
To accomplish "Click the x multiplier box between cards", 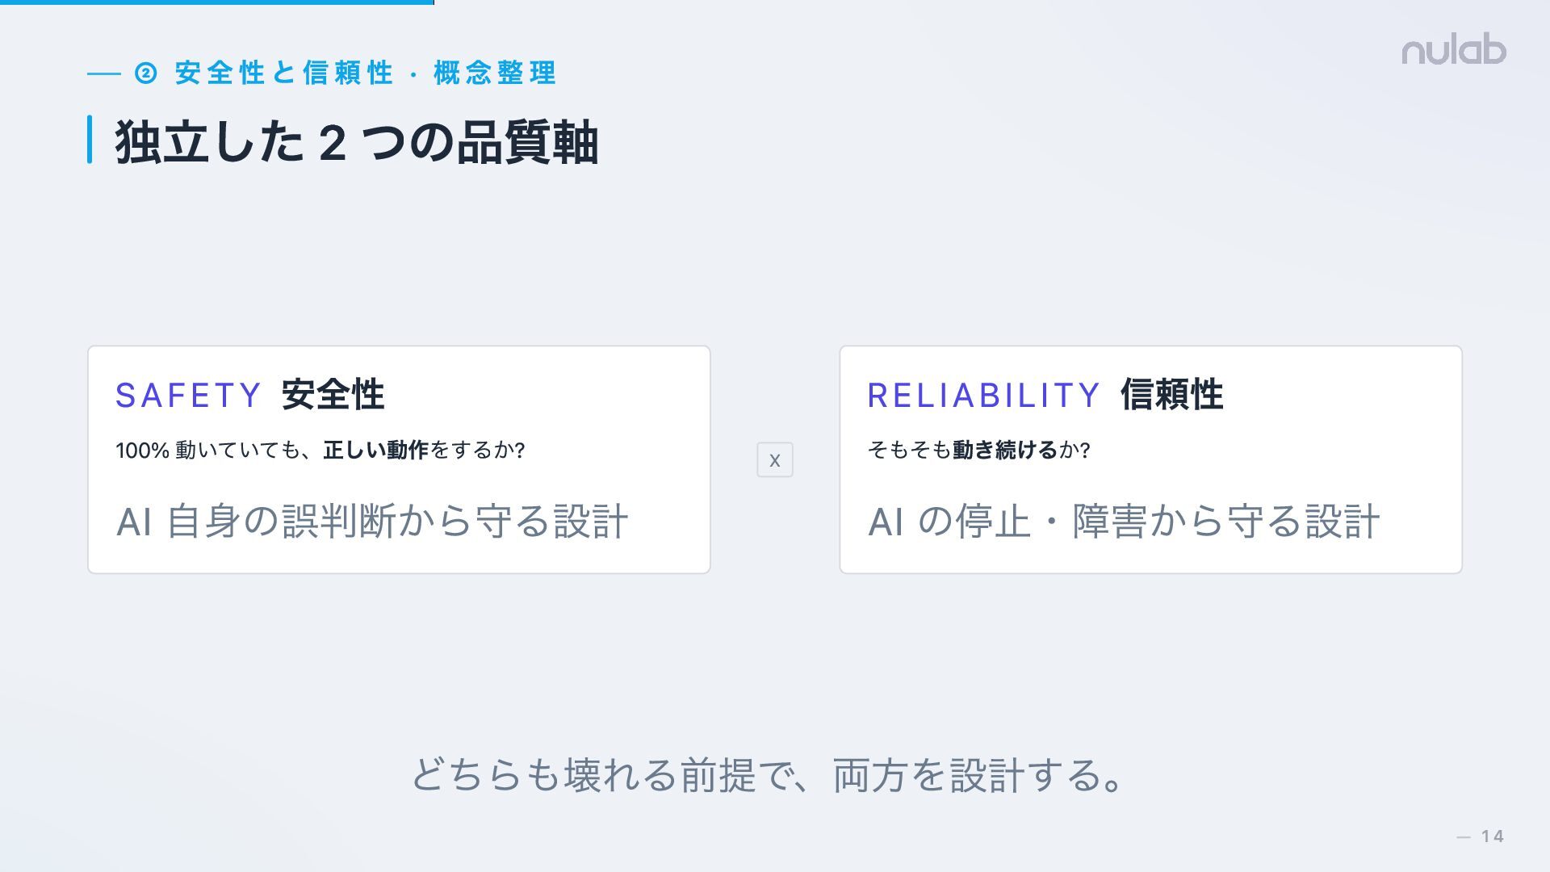I will (x=774, y=459).
